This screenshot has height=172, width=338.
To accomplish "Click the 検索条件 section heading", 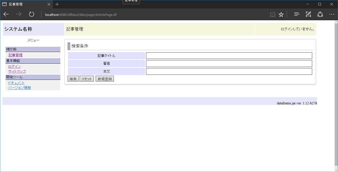I will [x=80, y=46].
